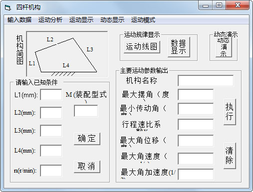The image size is (253, 192).
Task: Close the 四杆机构 window
Action: click(238, 5)
